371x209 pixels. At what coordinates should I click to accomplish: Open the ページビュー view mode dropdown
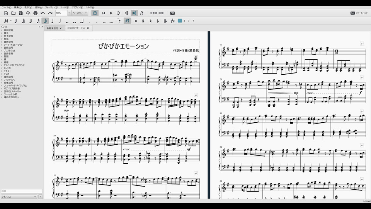80,13
